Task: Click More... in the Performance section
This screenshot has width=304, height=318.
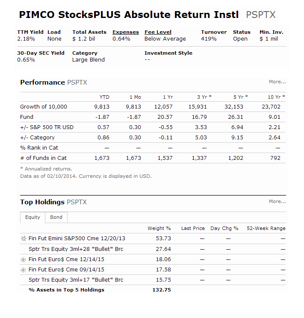Action: (x=277, y=82)
